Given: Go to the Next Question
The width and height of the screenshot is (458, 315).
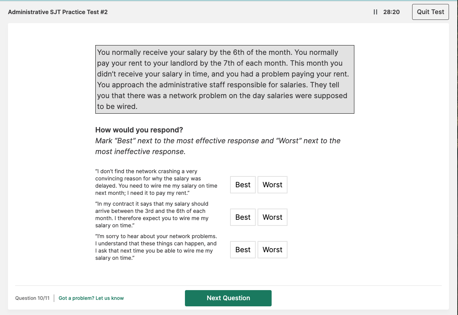Looking at the screenshot, I should point(228,298).
